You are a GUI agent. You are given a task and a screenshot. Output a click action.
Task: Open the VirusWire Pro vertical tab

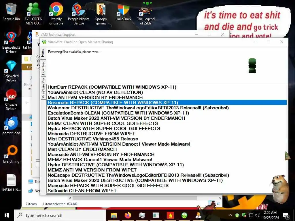pyautogui.click(x=43, y=88)
